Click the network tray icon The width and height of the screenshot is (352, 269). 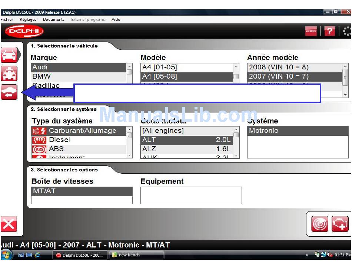[x=323, y=255]
